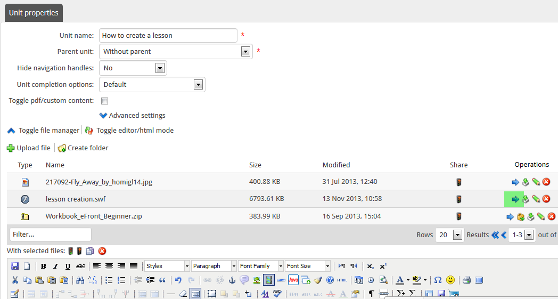This screenshot has height=299, width=558.
Task: Apply subscript formatting
Action: [371, 266]
